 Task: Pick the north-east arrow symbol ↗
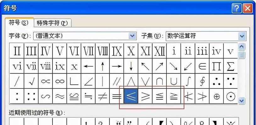click(x=159, y=66)
